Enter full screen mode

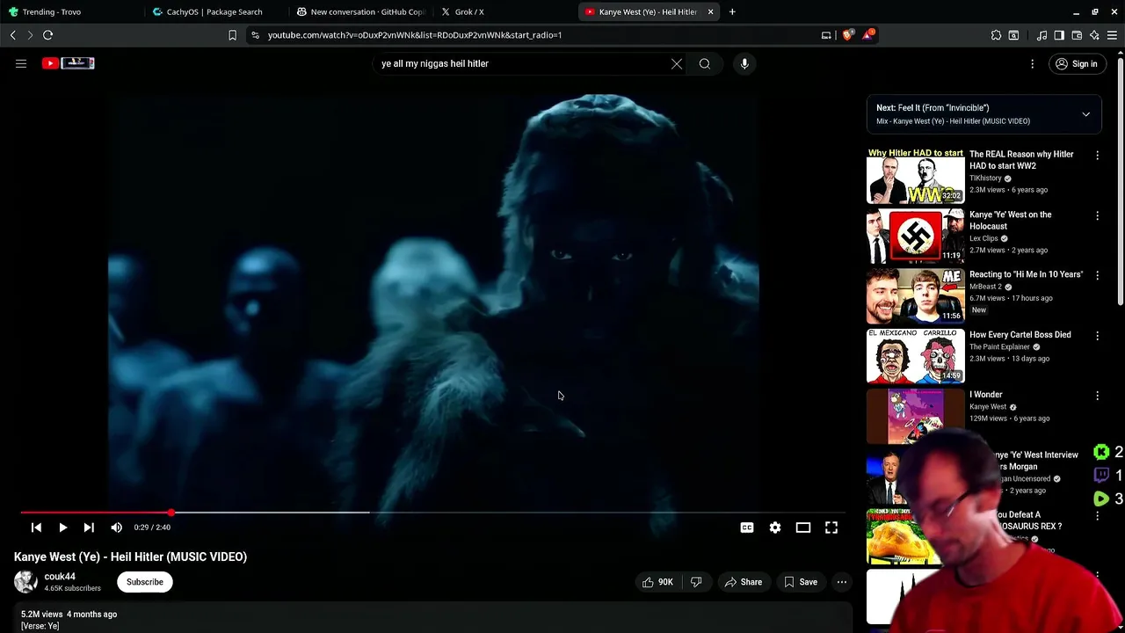[x=831, y=527]
